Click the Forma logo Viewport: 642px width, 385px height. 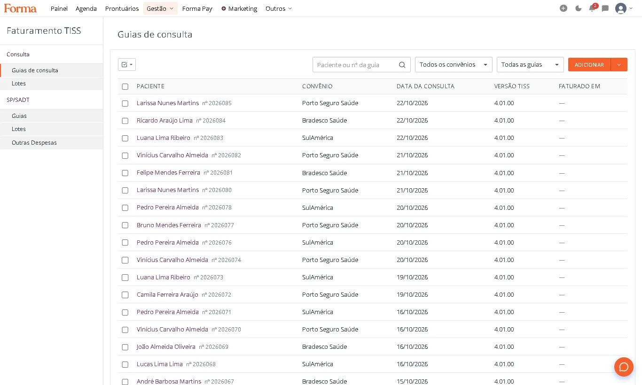20,8
